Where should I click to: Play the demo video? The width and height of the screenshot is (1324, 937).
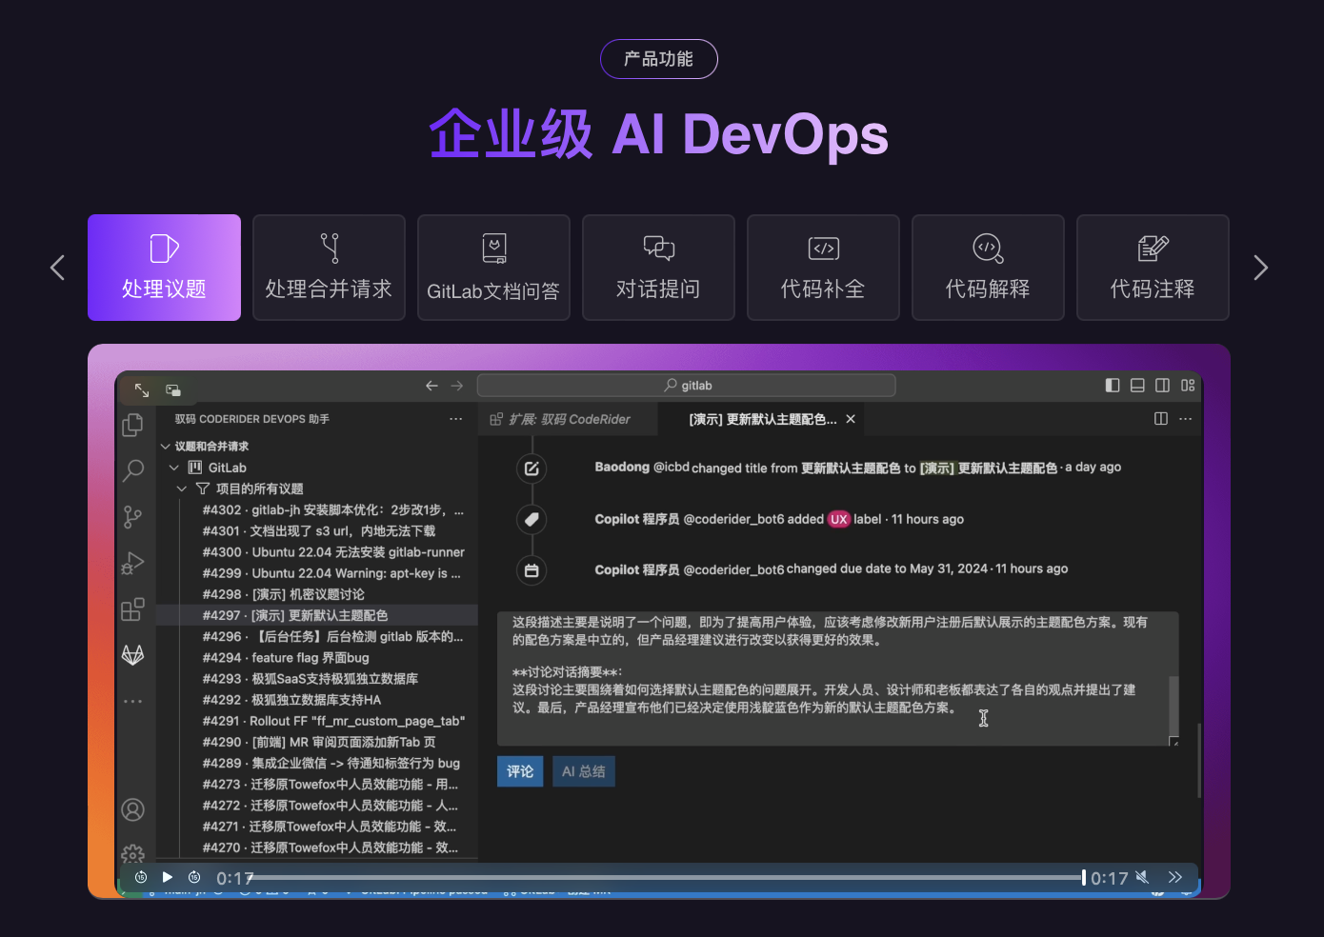168,877
